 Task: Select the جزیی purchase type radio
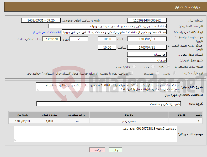pyautogui.click(x=174, y=73)
